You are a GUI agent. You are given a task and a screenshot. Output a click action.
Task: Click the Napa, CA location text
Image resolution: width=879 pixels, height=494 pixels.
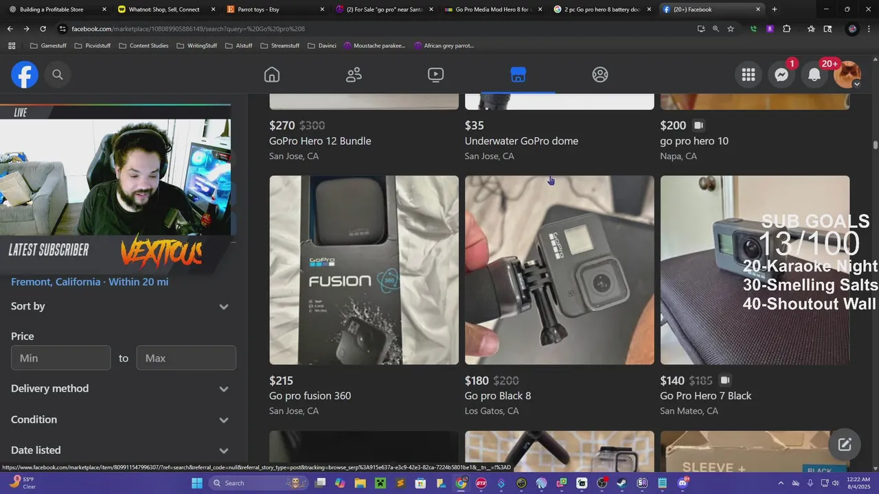(x=678, y=156)
